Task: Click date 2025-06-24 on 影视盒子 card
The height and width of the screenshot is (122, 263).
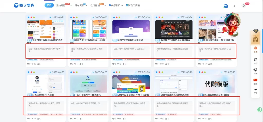Action: pos(186,17)
